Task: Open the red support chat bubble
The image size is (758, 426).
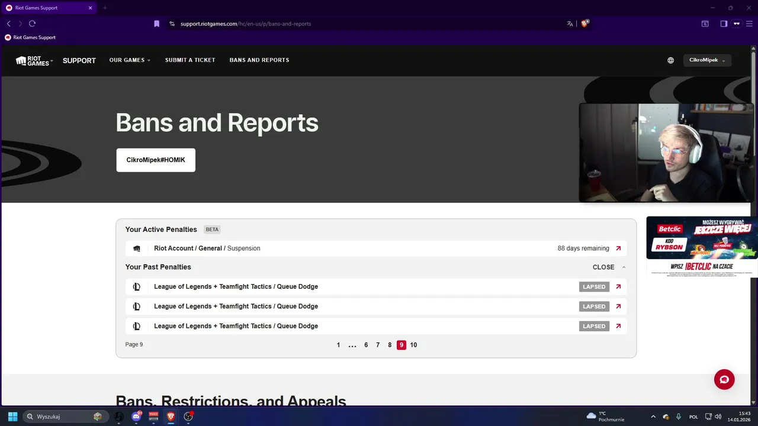Action: pos(724,379)
